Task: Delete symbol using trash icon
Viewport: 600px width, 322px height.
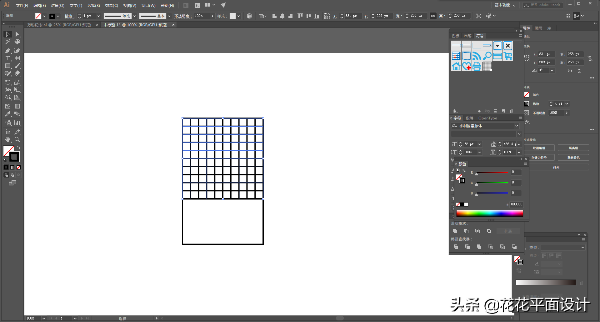Action: 512,111
